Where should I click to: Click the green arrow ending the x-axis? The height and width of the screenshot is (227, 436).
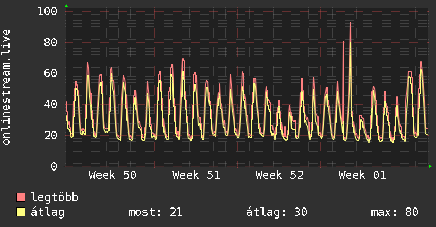[431, 166]
